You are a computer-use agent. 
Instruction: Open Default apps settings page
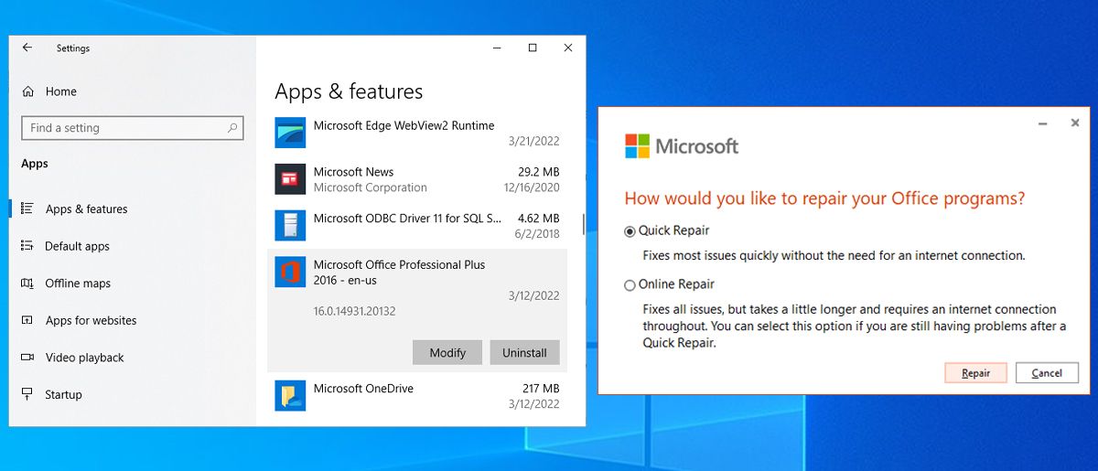77,246
